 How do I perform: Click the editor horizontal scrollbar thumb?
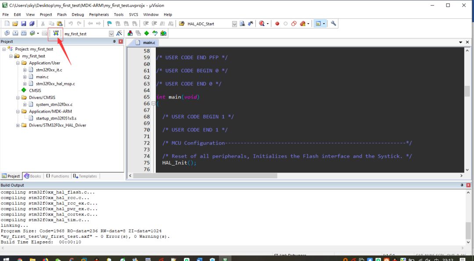pyautogui.click(x=205, y=176)
